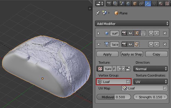Switch to the Render properties tab
Screen dimensions: 171x108
109,4
